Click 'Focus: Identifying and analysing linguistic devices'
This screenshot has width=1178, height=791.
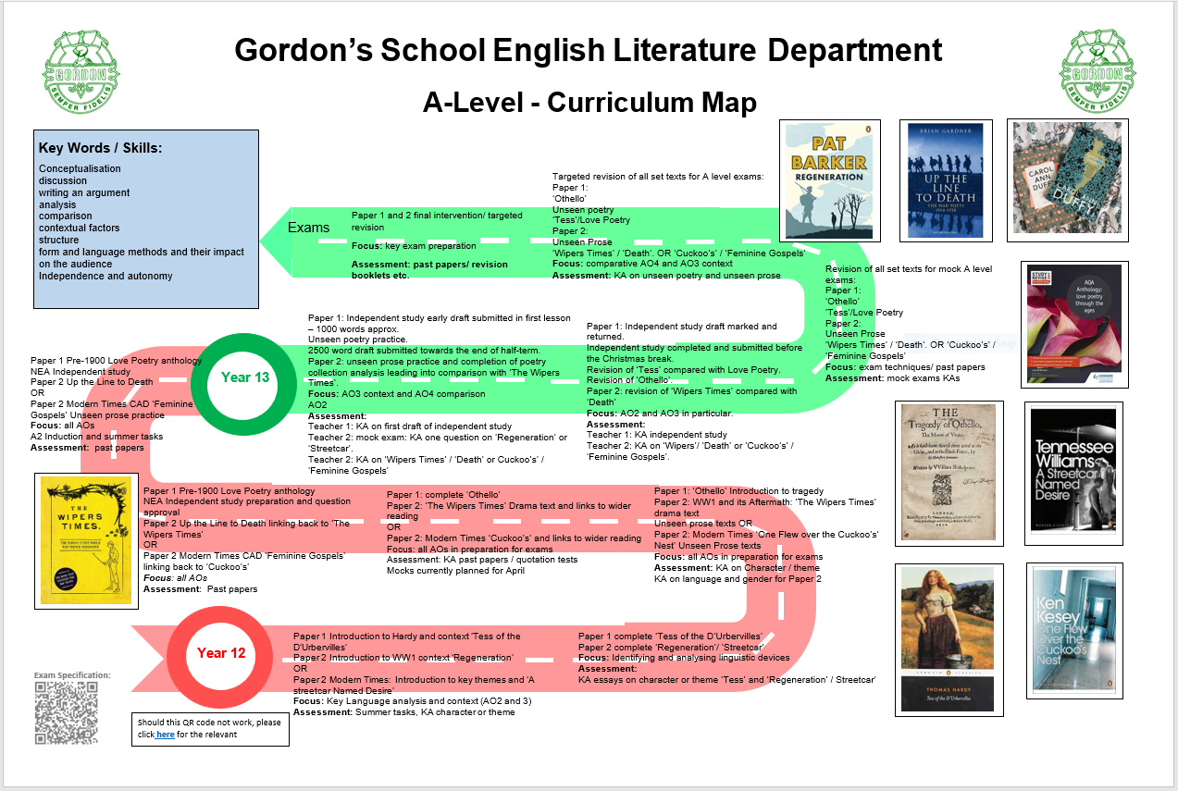pyautogui.click(x=684, y=658)
